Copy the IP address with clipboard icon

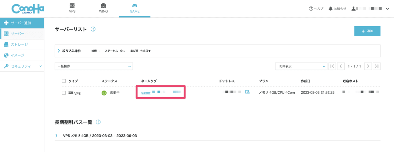coord(247,92)
